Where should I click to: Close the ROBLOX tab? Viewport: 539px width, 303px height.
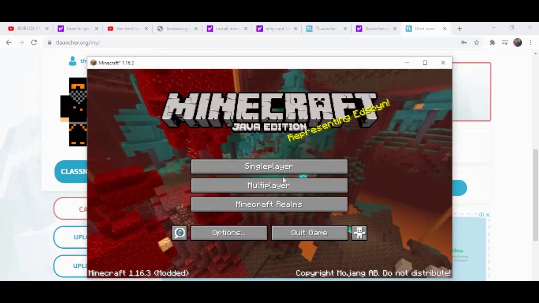click(x=47, y=29)
